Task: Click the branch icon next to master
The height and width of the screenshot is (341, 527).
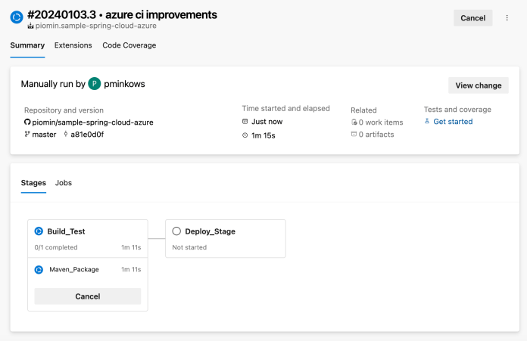Action: point(27,134)
